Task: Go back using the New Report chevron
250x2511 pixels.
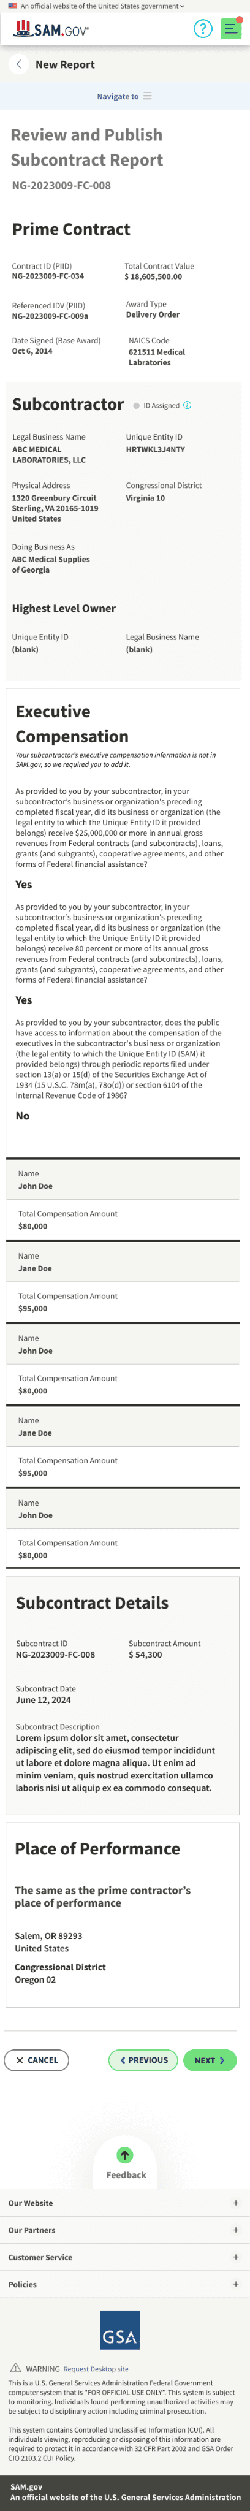Action: point(18,64)
